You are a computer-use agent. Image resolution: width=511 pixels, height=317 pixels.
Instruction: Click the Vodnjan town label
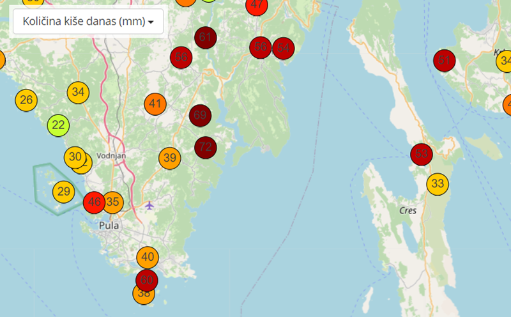[112, 155]
